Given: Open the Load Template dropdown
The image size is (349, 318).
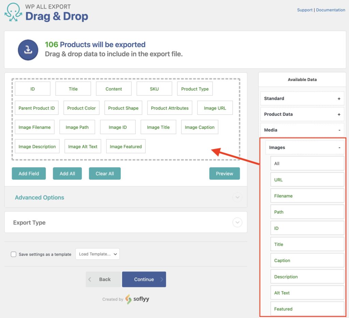Looking at the screenshot, I should tap(97, 254).
